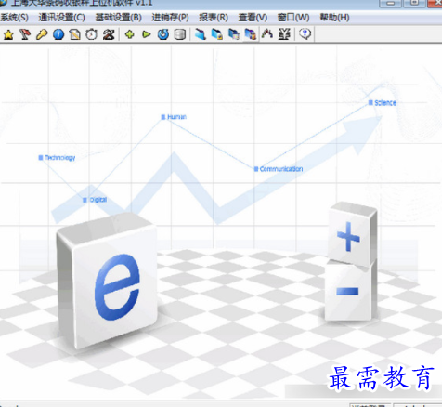Open the 查看(V) menu
Screen dimensions: 442x407
(253, 18)
